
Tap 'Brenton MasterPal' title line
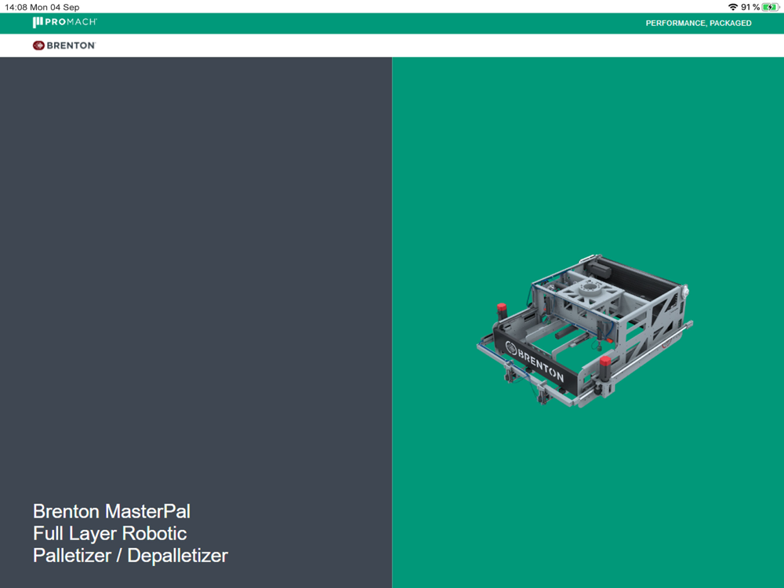point(111,511)
